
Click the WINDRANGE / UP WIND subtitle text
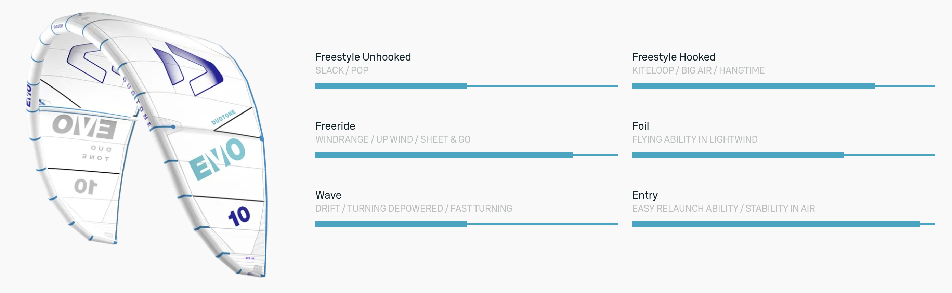[x=392, y=139]
